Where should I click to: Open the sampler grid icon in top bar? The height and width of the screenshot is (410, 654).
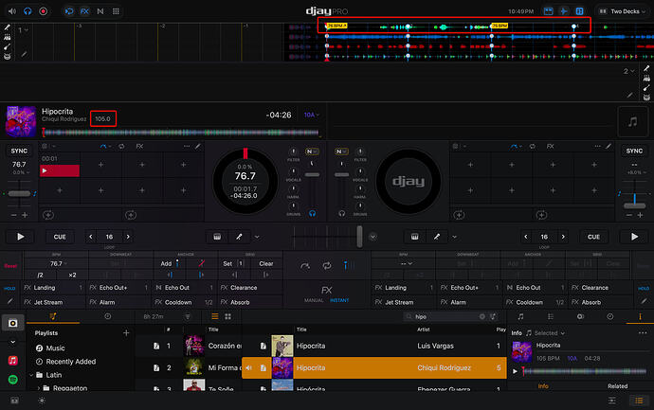point(116,11)
